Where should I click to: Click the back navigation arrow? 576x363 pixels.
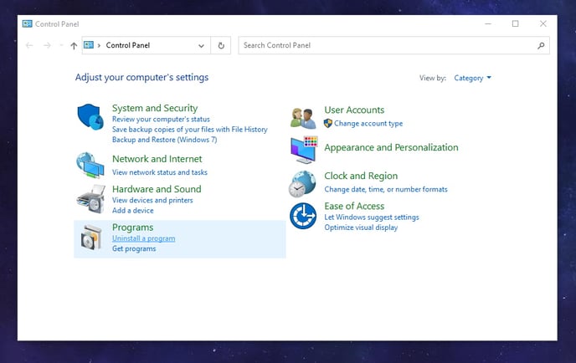(x=29, y=45)
